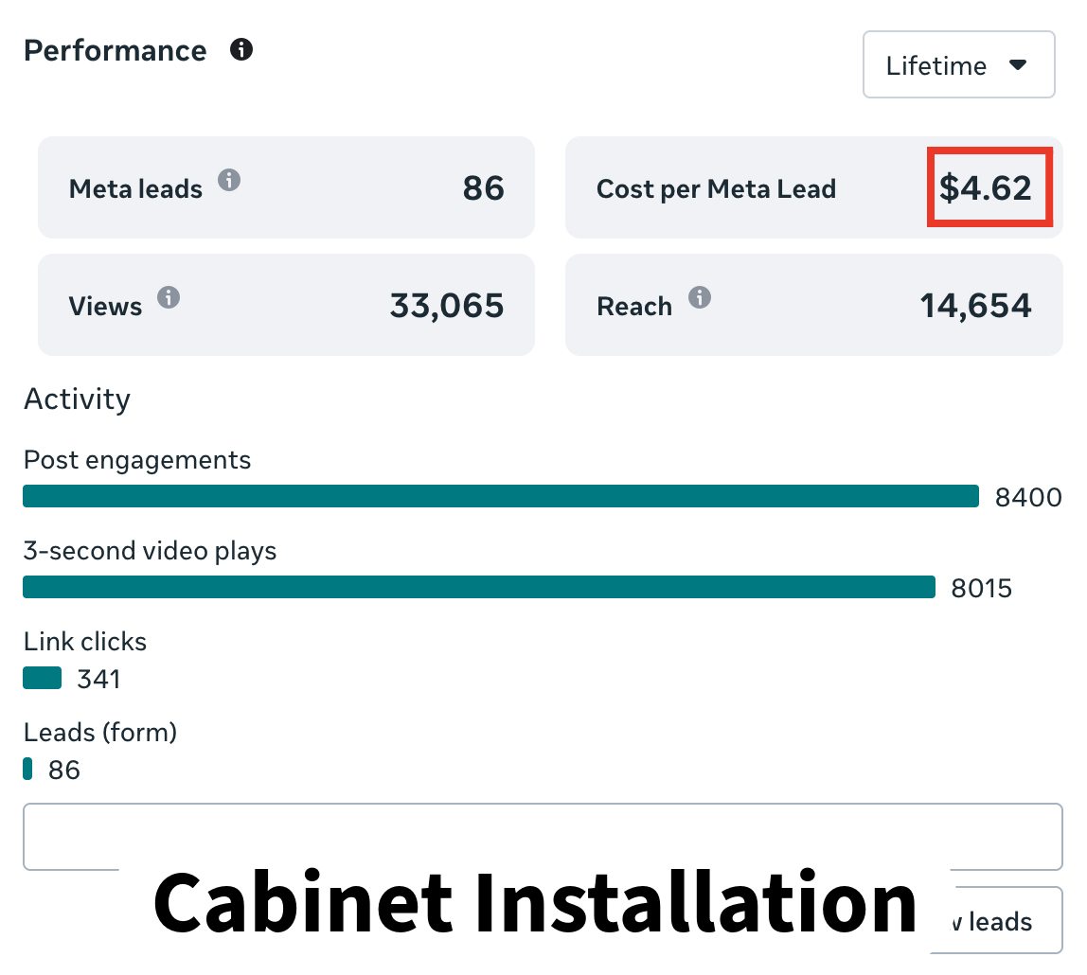Switch to the Activity section

point(77,399)
